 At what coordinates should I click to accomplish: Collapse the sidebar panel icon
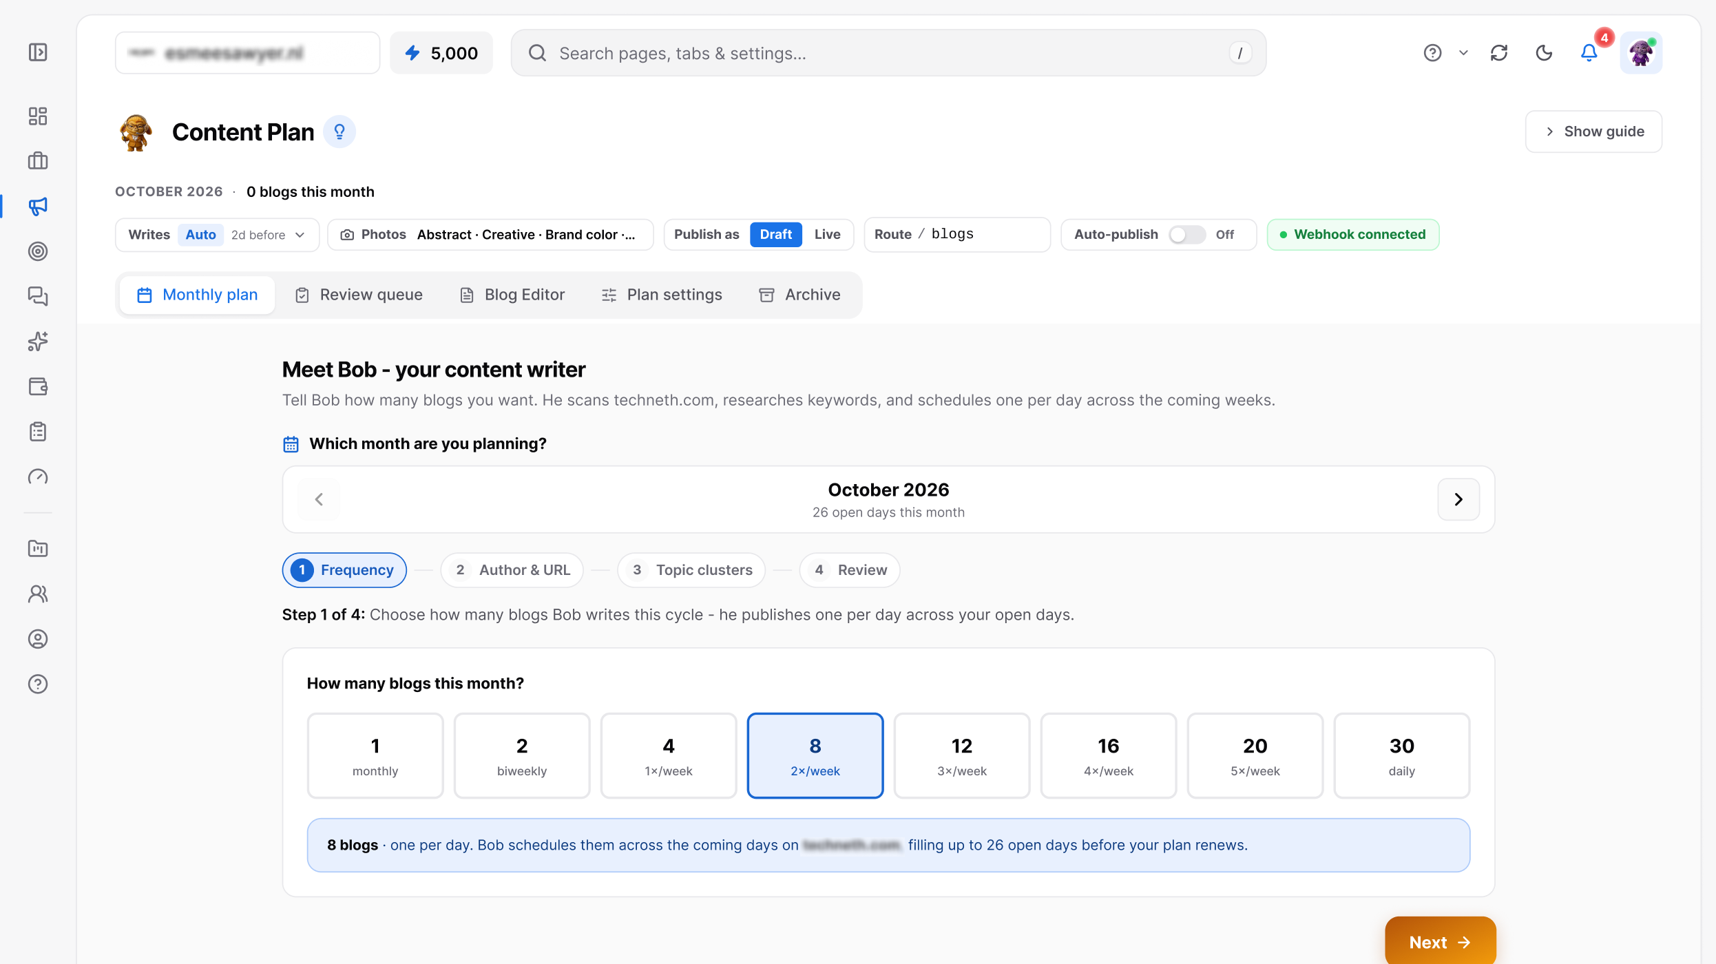coord(38,52)
